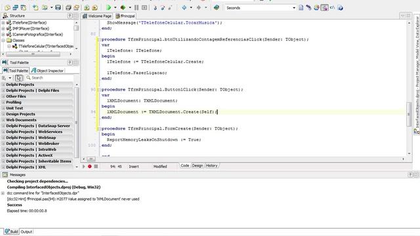Click the Delphi Projects | XML category
Screen dimensions: 420x236
(37, 167)
